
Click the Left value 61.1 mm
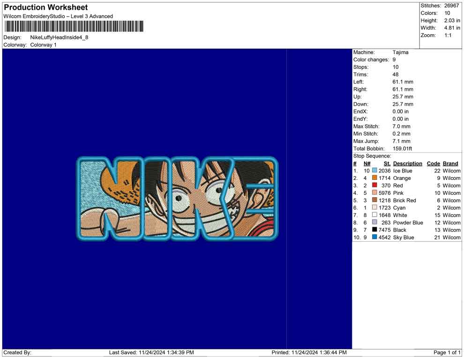(403, 82)
